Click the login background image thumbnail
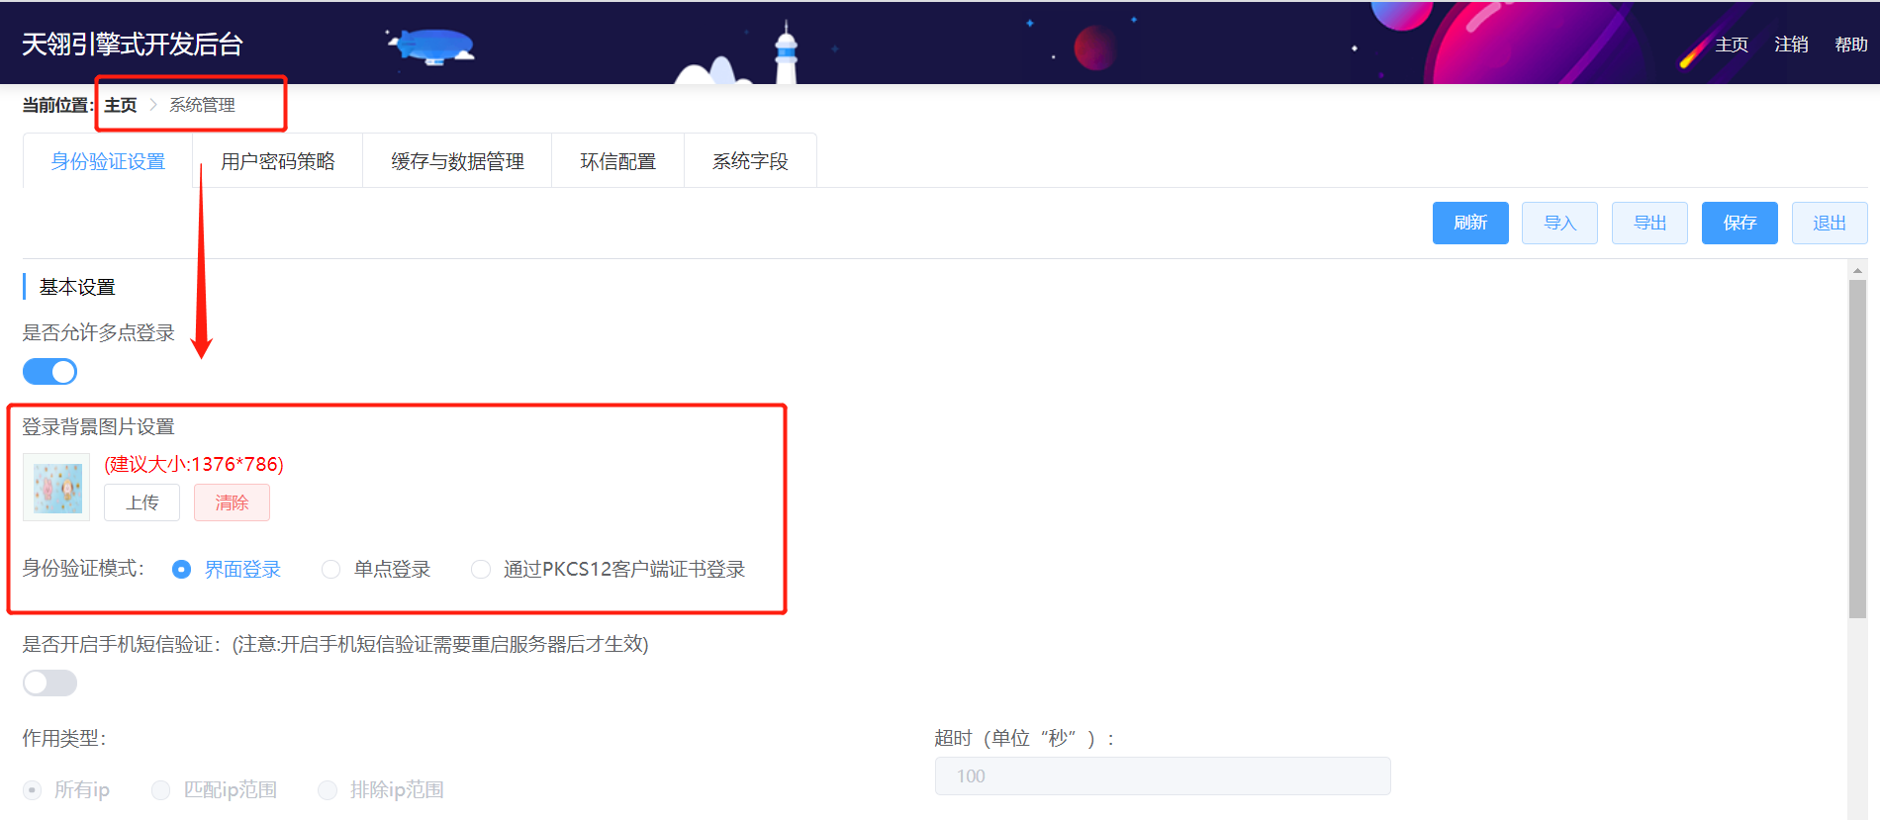The height and width of the screenshot is (820, 1880). tap(56, 487)
